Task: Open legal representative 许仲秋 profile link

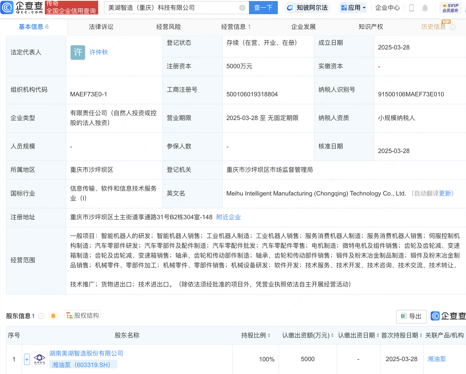Action: (x=99, y=52)
